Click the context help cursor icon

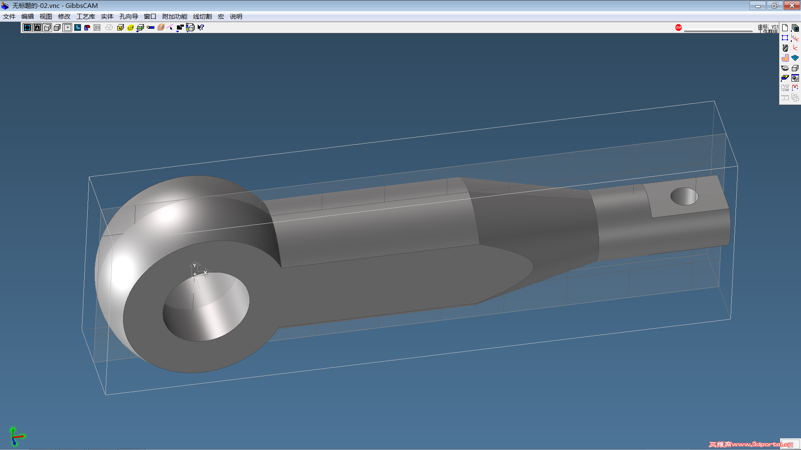(x=201, y=27)
